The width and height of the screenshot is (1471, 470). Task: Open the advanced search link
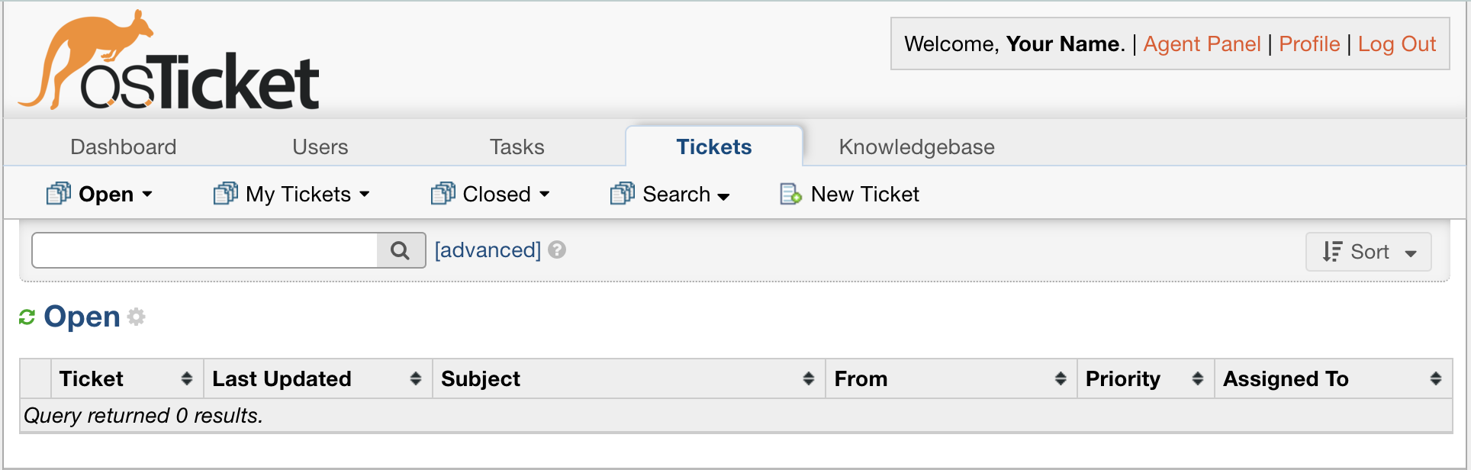point(488,250)
